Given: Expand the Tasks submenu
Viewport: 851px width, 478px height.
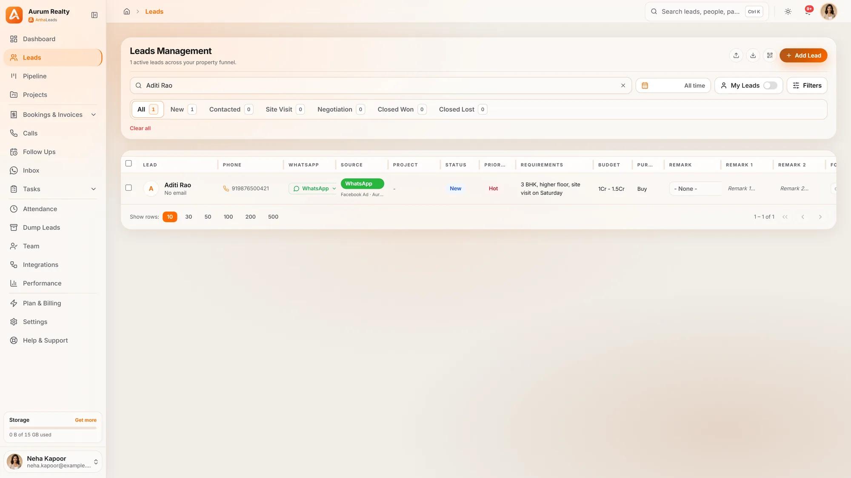Looking at the screenshot, I should [94, 189].
